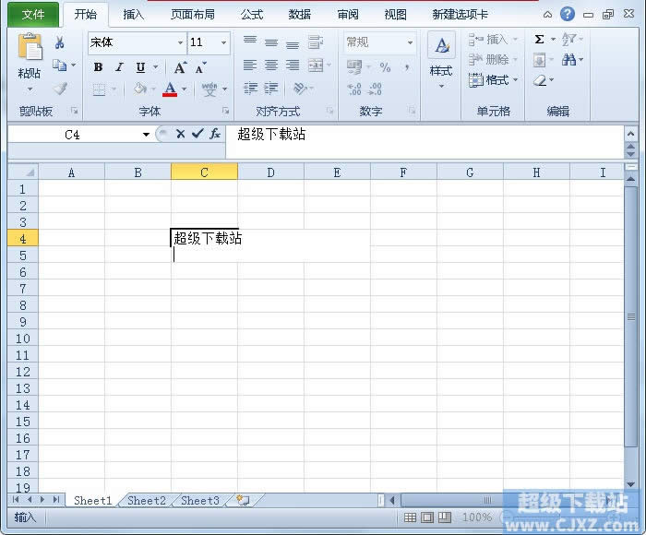Confirm entry with formula bar checkmark
The width and height of the screenshot is (646, 535).
pyautogui.click(x=197, y=134)
